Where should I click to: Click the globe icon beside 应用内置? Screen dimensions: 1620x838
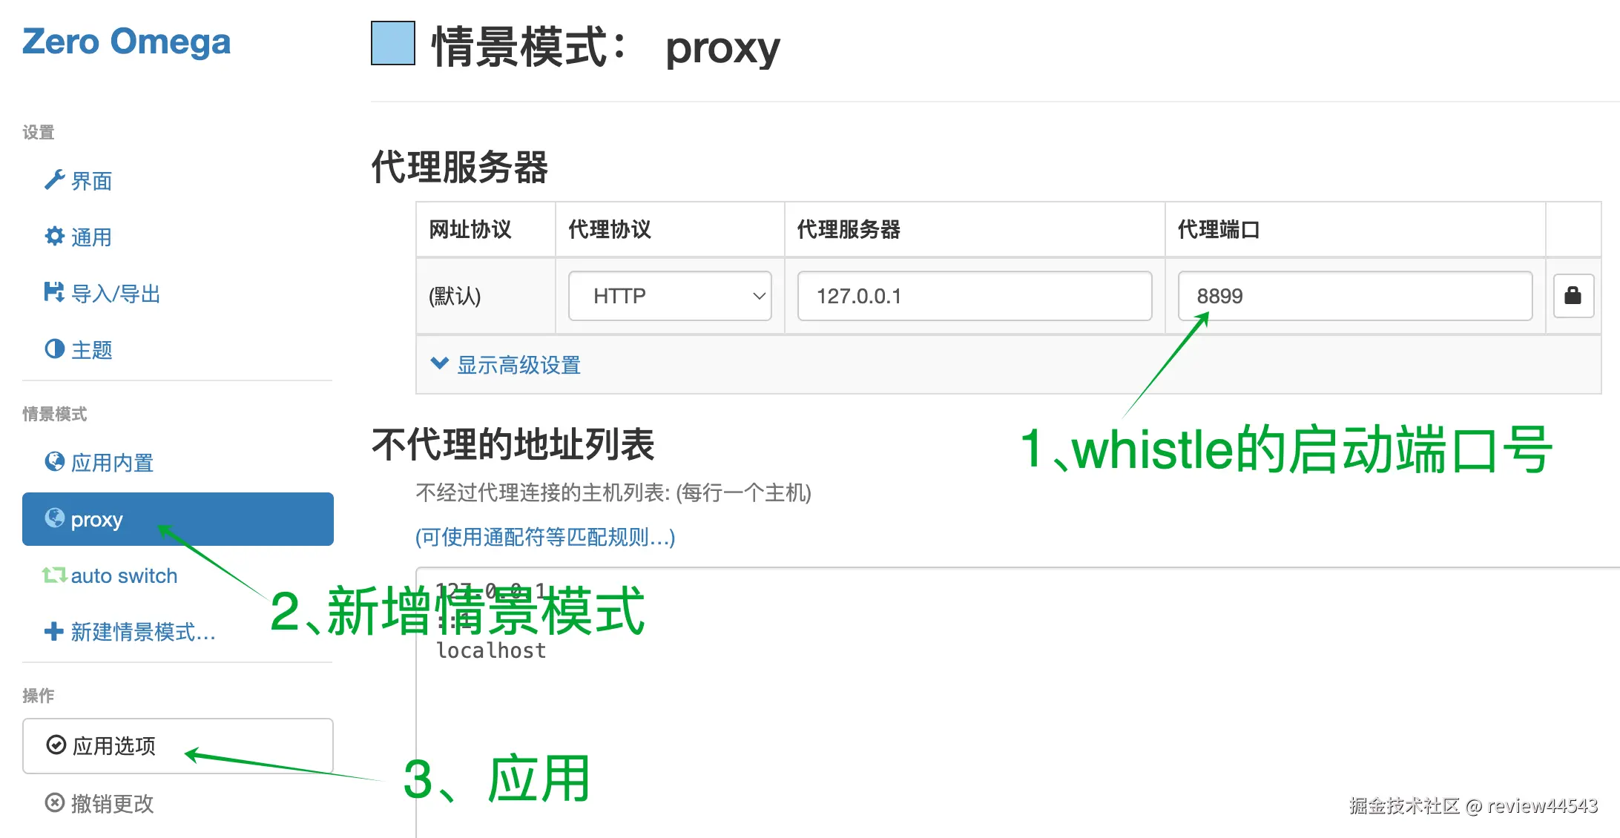pyautogui.click(x=54, y=461)
